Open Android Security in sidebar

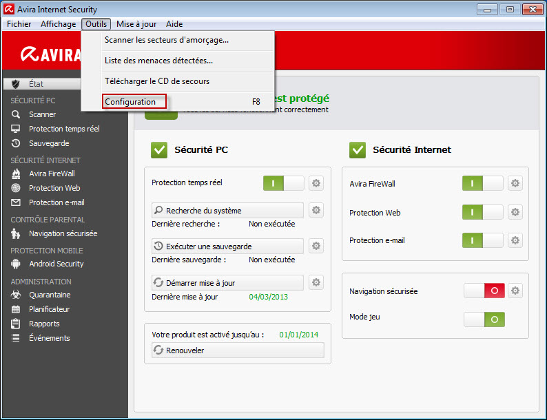56,264
